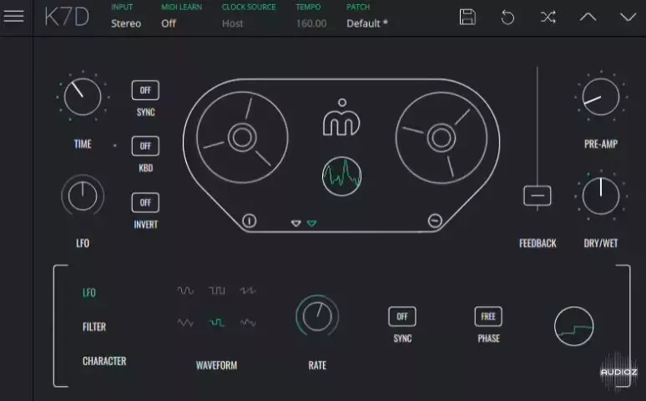The width and height of the screenshot is (646, 401).
Task: Toggle the KBD button
Action: [145, 146]
